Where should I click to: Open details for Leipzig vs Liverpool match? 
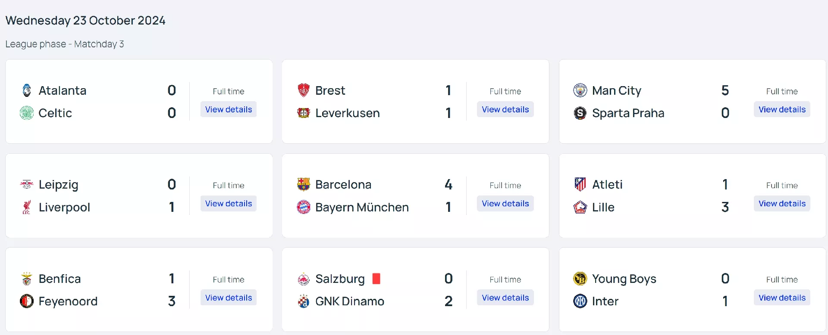[x=229, y=203]
